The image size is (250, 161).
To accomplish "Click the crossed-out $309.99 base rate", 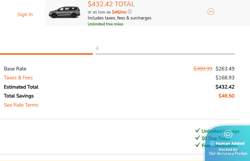I will 203,69.
